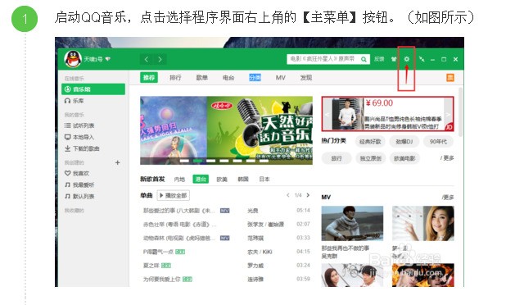This screenshot has height=305, width=506.
Task: Go forward with the right navigation arrow
Action: click(160, 59)
